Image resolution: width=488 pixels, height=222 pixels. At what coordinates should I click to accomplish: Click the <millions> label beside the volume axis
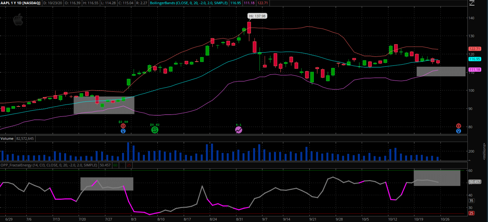tap(484, 151)
